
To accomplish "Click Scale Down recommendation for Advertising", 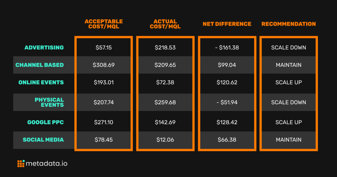I will click(289, 47).
